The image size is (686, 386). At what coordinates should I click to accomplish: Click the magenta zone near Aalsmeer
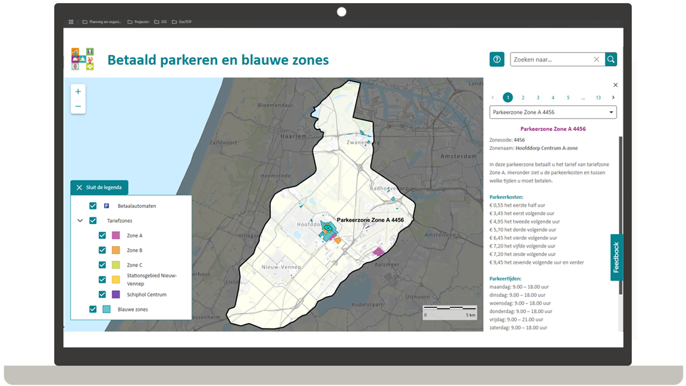click(x=378, y=252)
